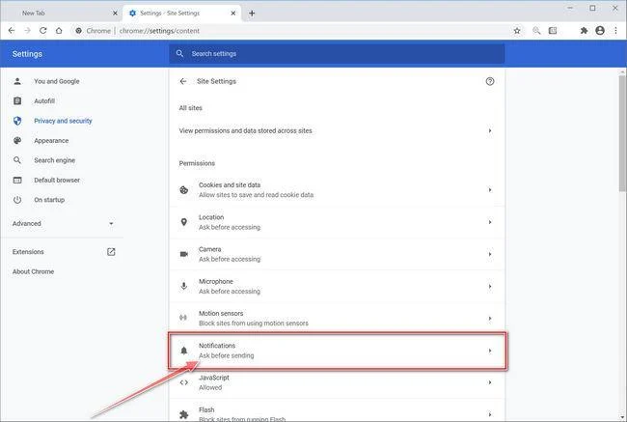This screenshot has height=422, width=627.
Task: Switch to the New Tab tab
Action: (61, 14)
